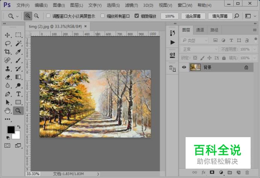Toggle layer filter on/off switch

[255, 40]
